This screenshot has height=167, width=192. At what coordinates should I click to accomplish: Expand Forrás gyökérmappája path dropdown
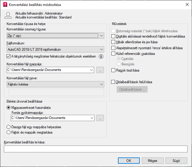click(x=92, y=118)
